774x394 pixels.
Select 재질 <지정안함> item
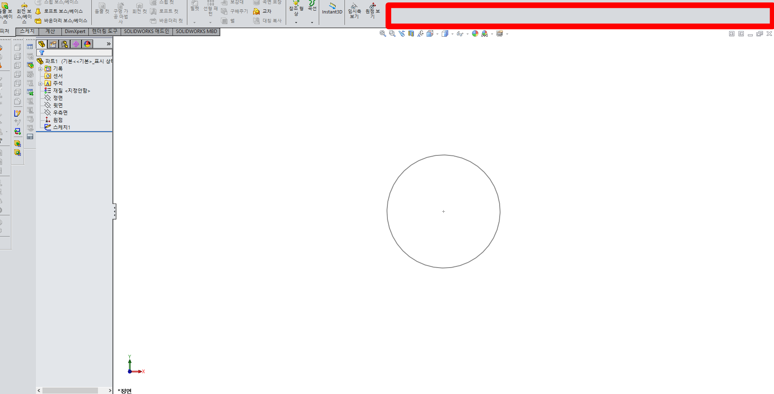67,91
